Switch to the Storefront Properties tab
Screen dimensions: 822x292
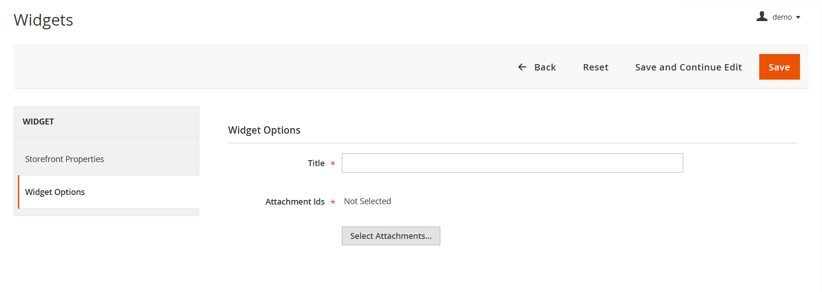point(65,159)
